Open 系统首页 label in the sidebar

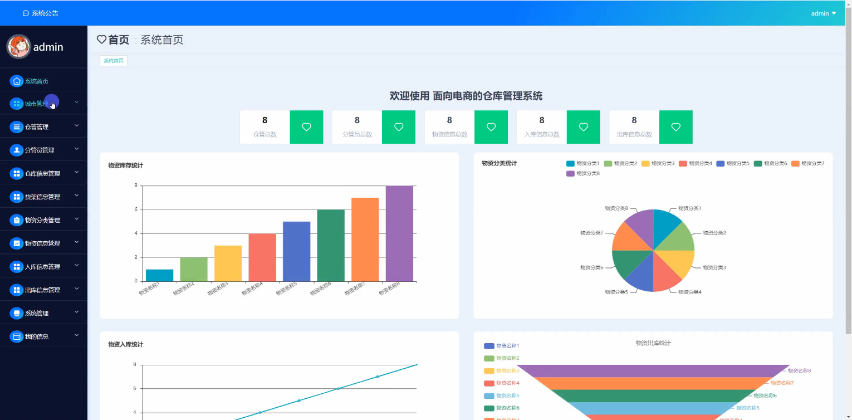point(37,81)
